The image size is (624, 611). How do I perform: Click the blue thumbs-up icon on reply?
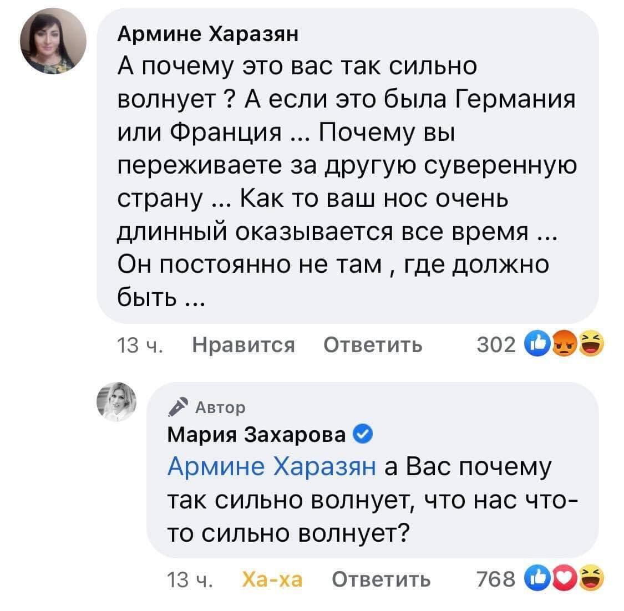coord(537,578)
